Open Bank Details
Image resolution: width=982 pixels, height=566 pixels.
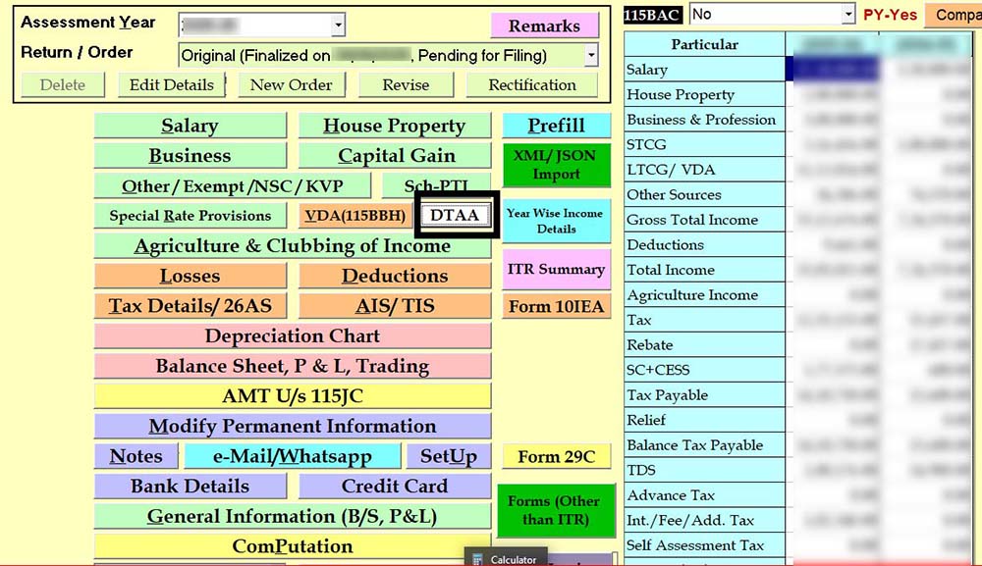[x=190, y=487]
